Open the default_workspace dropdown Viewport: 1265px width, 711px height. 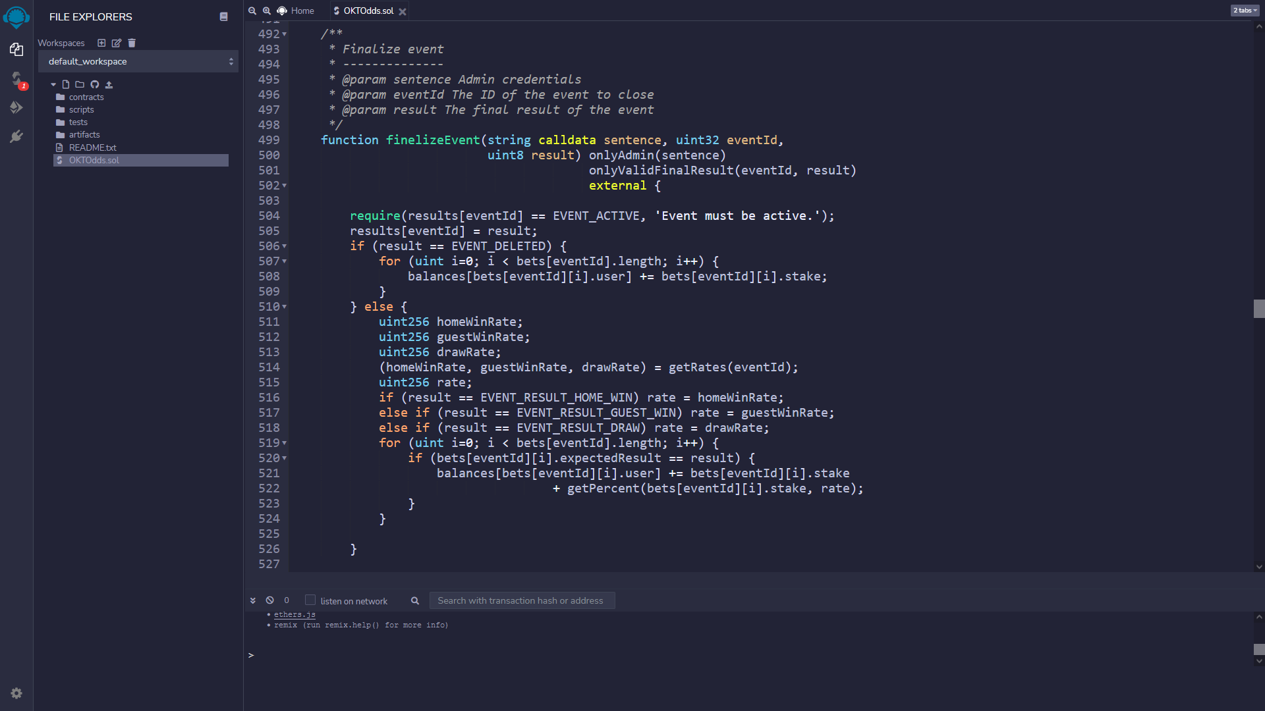[x=138, y=61]
